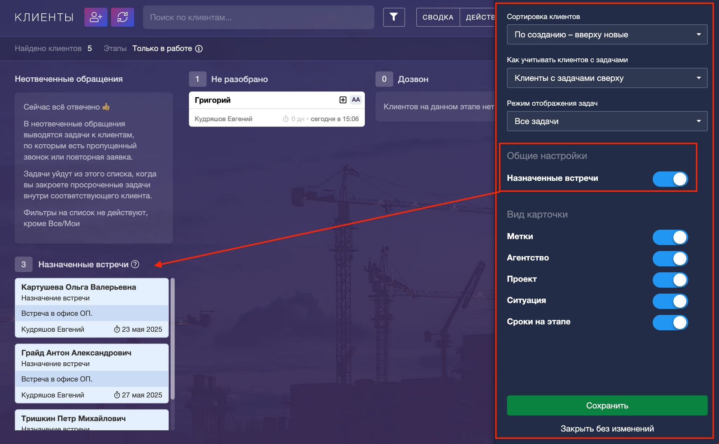
Task: Toggle the Ситуация switch
Action: point(670,301)
